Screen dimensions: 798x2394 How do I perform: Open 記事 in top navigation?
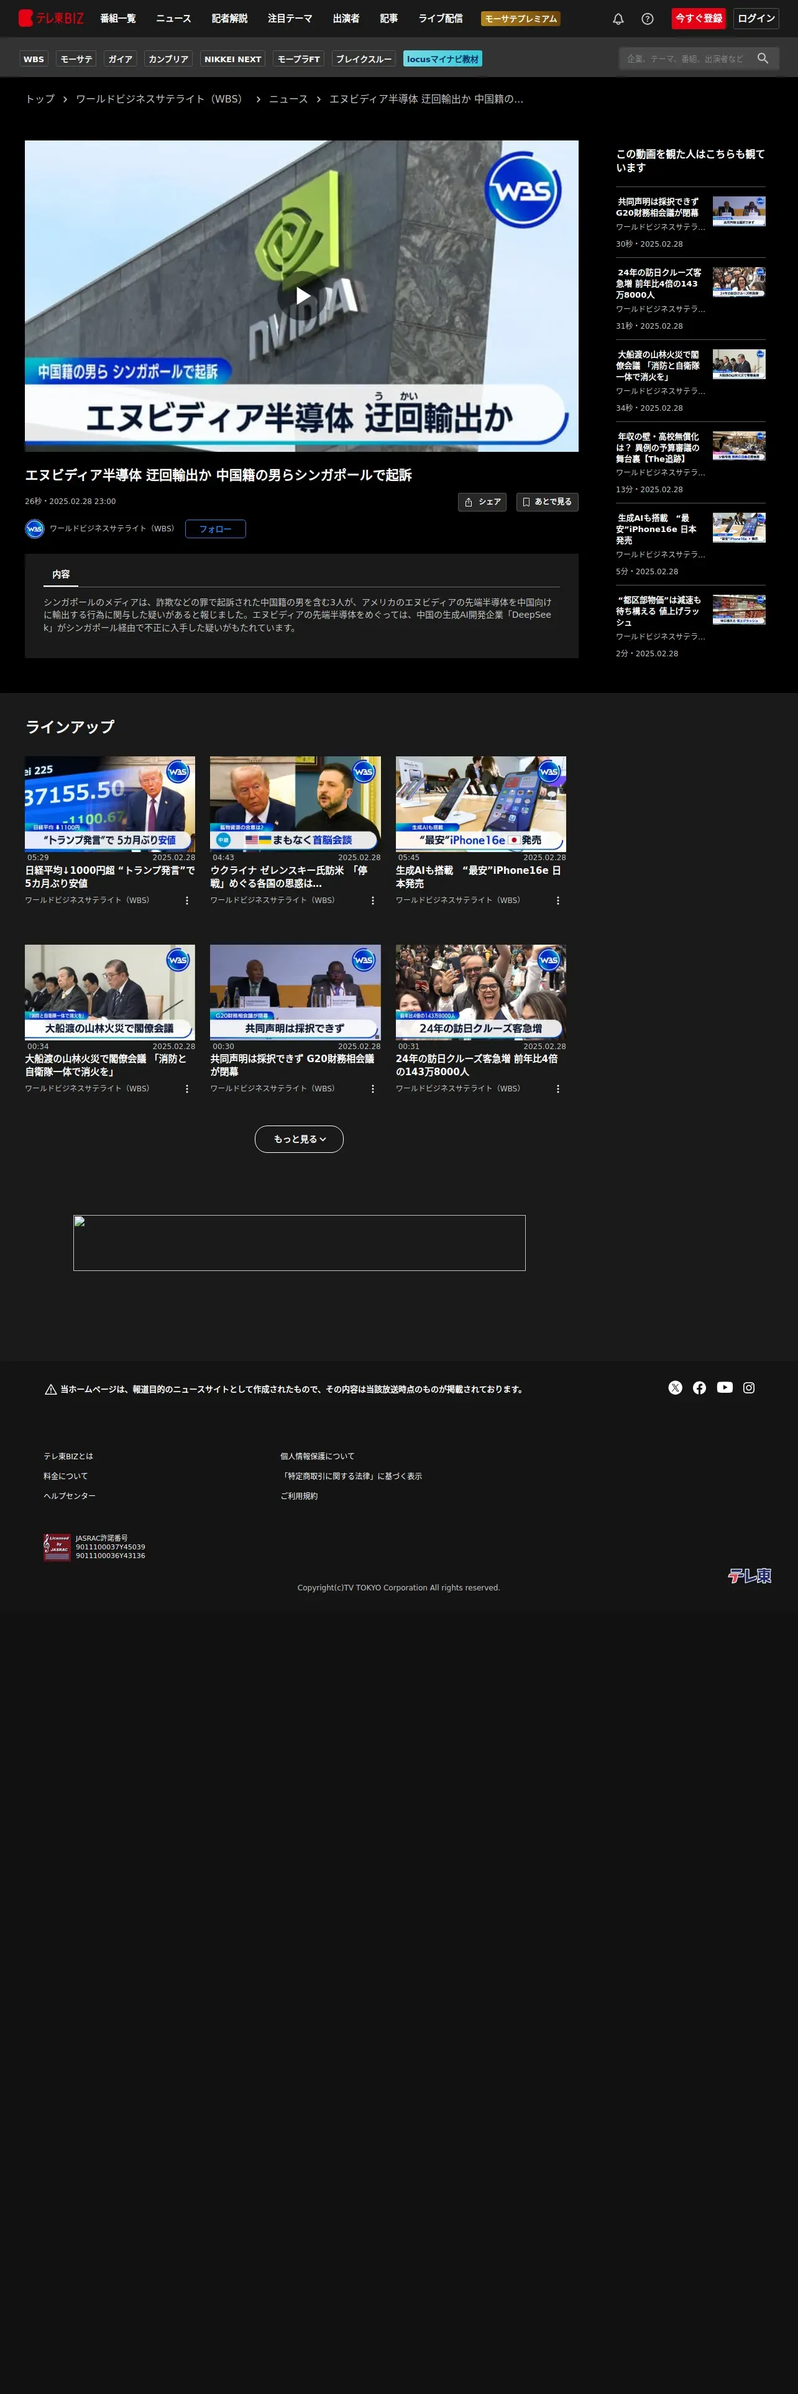pyautogui.click(x=389, y=19)
